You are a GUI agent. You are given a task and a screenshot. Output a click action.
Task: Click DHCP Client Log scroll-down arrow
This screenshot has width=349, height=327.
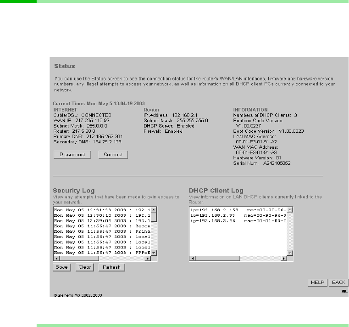290,253
